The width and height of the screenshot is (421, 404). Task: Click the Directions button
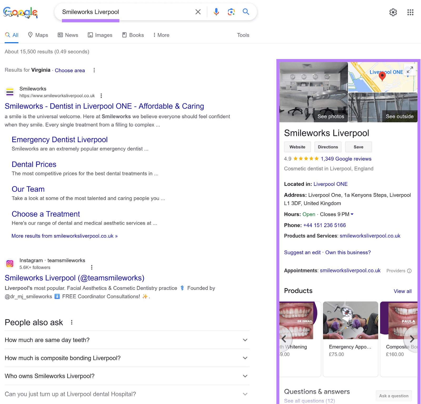click(x=328, y=147)
